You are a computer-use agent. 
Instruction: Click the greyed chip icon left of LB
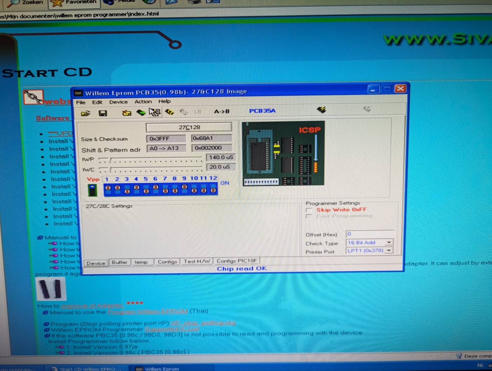click(183, 112)
